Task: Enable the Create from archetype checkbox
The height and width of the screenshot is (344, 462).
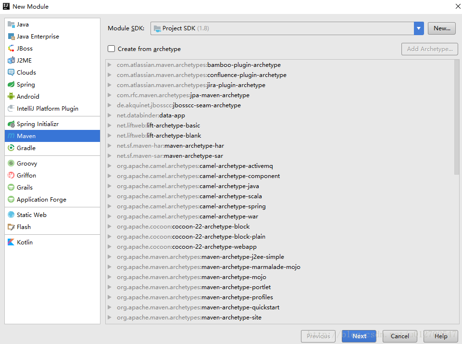Action: (x=112, y=49)
